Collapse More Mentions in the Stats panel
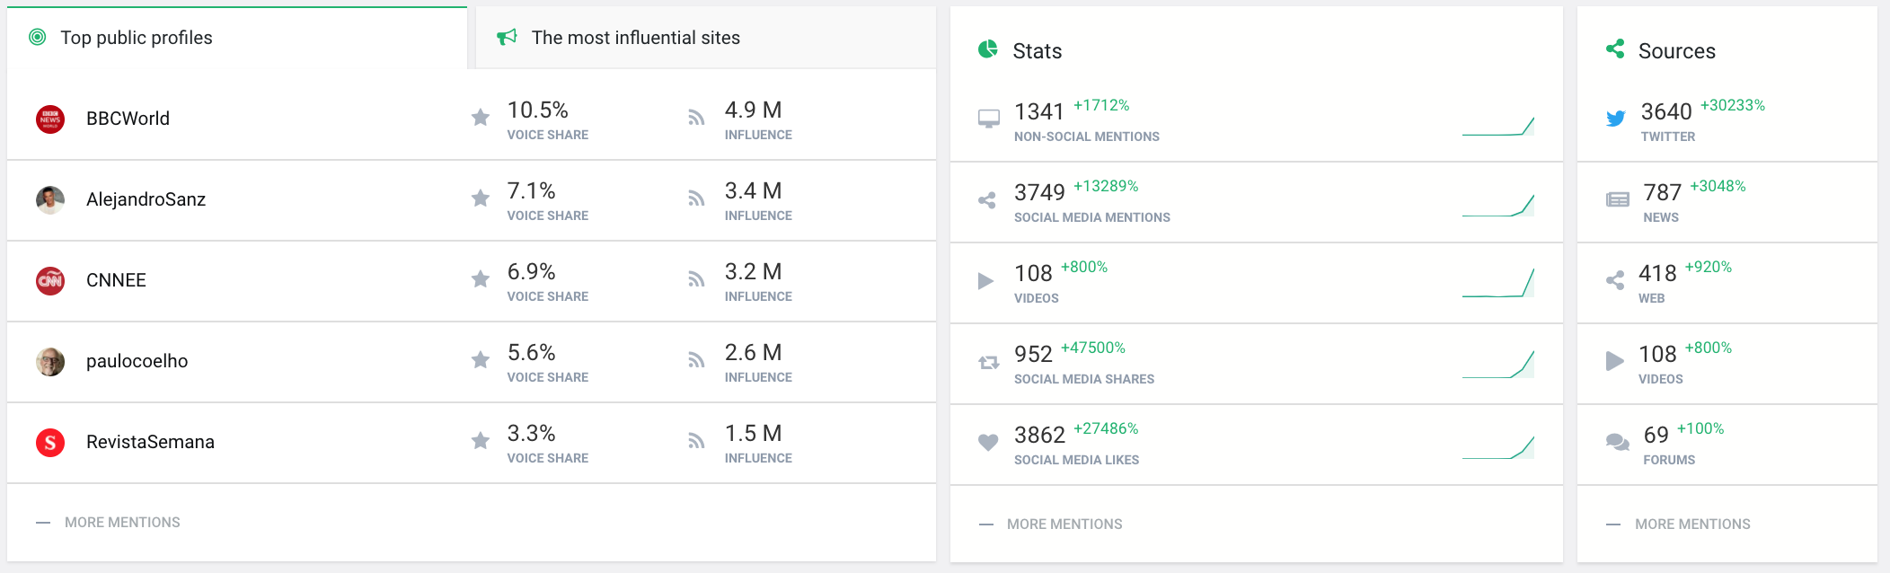1890x573 pixels. click(1050, 525)
